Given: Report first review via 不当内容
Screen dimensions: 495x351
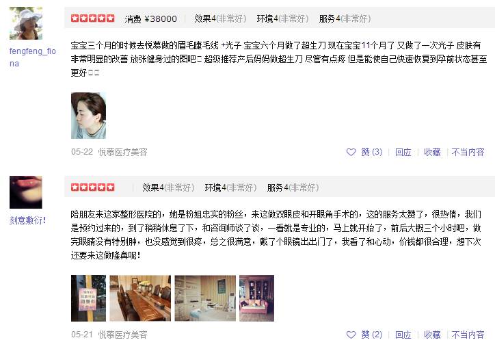Looking at the screenshot, I should (468, 152).
